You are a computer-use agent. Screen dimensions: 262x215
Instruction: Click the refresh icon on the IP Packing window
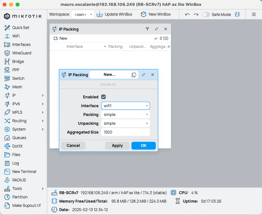pyautogui.click(x=156, y=29)
